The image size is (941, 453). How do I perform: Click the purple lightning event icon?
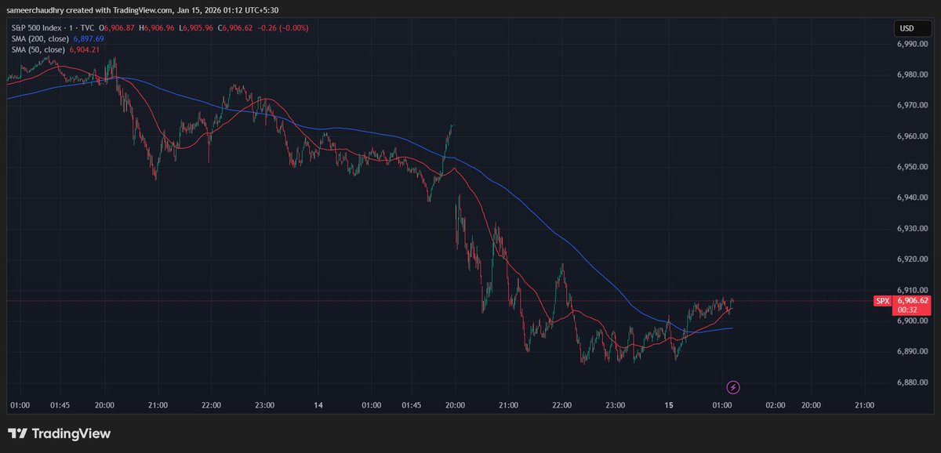tap(732, 386)
